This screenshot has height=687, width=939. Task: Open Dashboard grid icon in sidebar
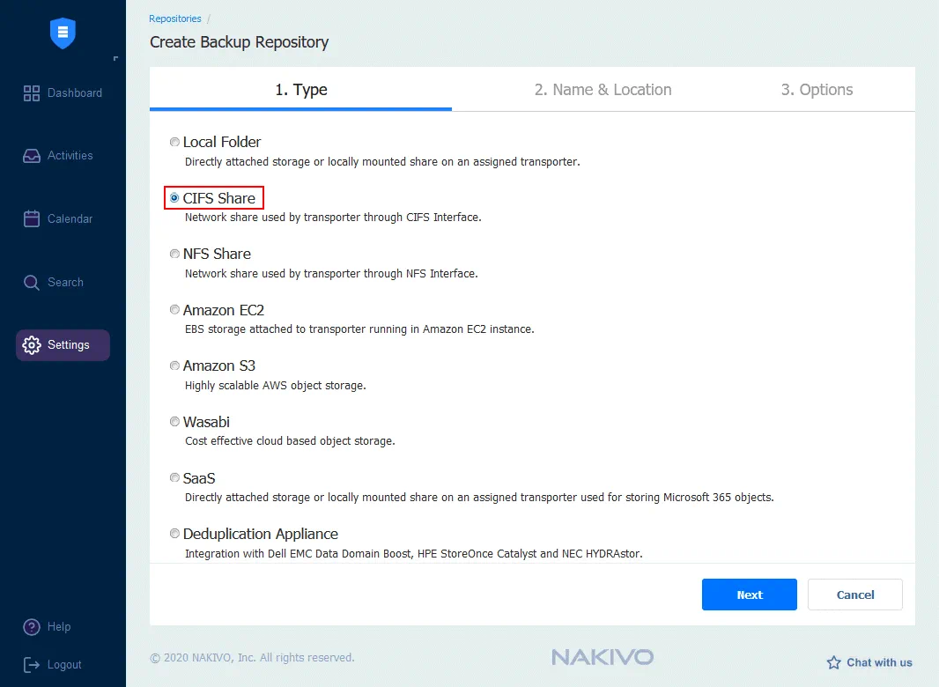[x=31, y=92]
